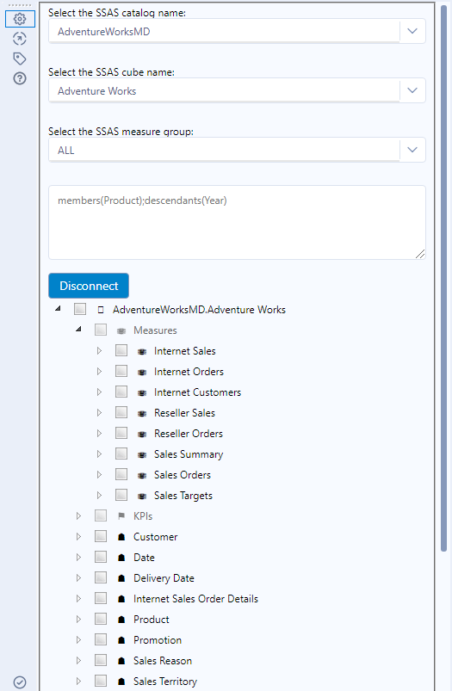This screenshot has height=691, width=452.
Task: Select the Reseller Orders tree row
Action: [189, 434]
